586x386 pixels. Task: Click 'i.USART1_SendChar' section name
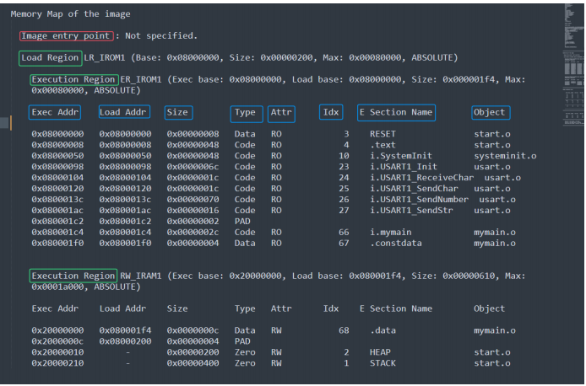[x=414, y=189]
